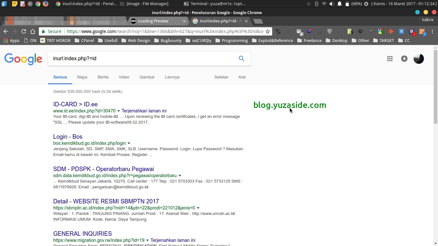Expand dropdown next to sbmptn.ac.id URL
Image resolution: width=438 pixels, height=246 pixels.
[x=198, y=208]
